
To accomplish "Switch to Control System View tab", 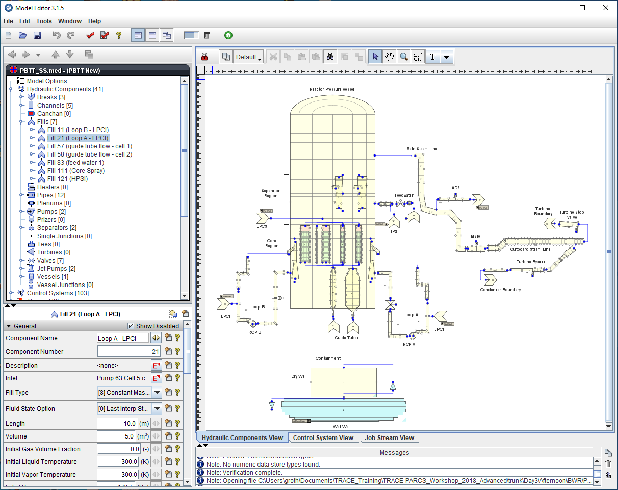I will (x=323, y=437).
